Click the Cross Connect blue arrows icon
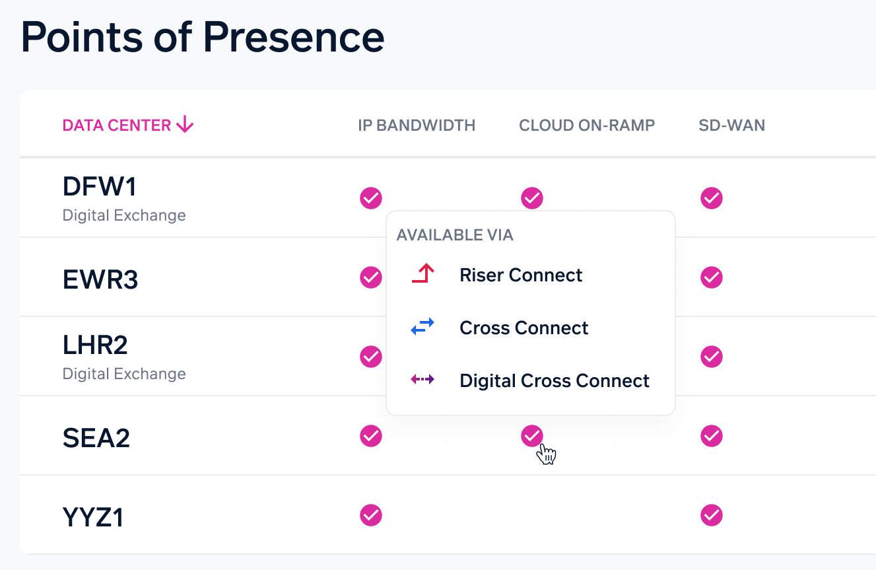 pyautogui.click(x=422, y=327)
